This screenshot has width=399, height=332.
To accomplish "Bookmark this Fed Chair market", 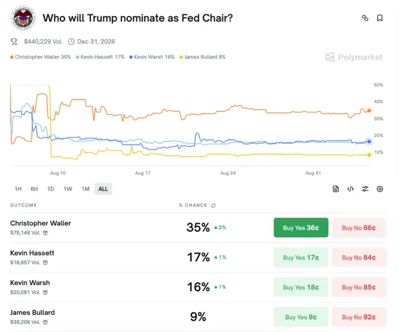I will click(380, 18).
